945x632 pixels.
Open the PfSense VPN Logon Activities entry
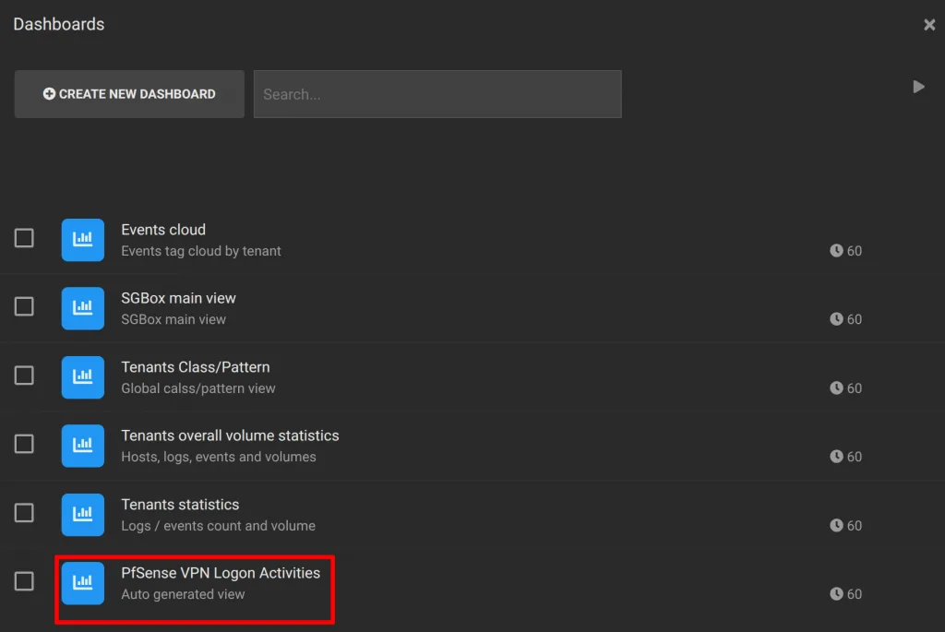(x=221, y=573)
